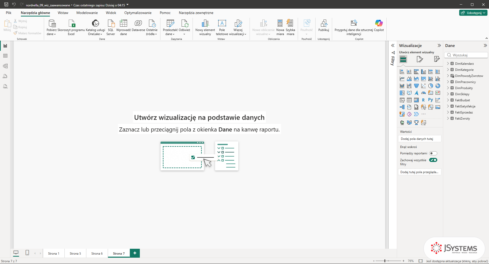This screenshot has width=489, height=264.
Task: Add a new page with plus button
Action: click(135, 253)
